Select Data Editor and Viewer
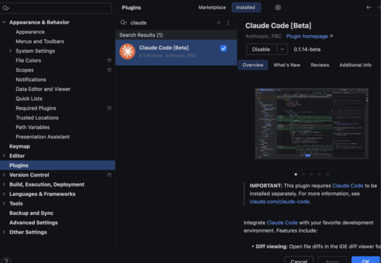 point(43,89)
